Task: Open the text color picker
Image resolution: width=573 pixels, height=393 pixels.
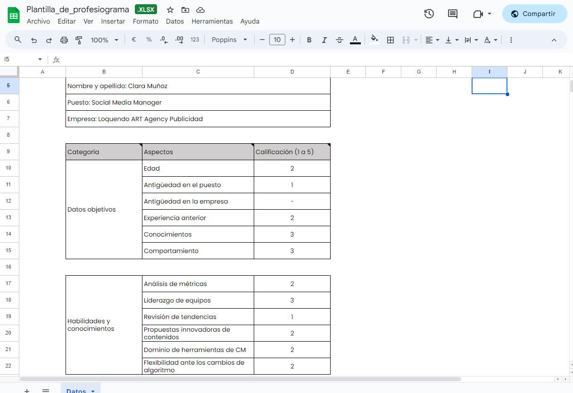Action: pos(355,40)
